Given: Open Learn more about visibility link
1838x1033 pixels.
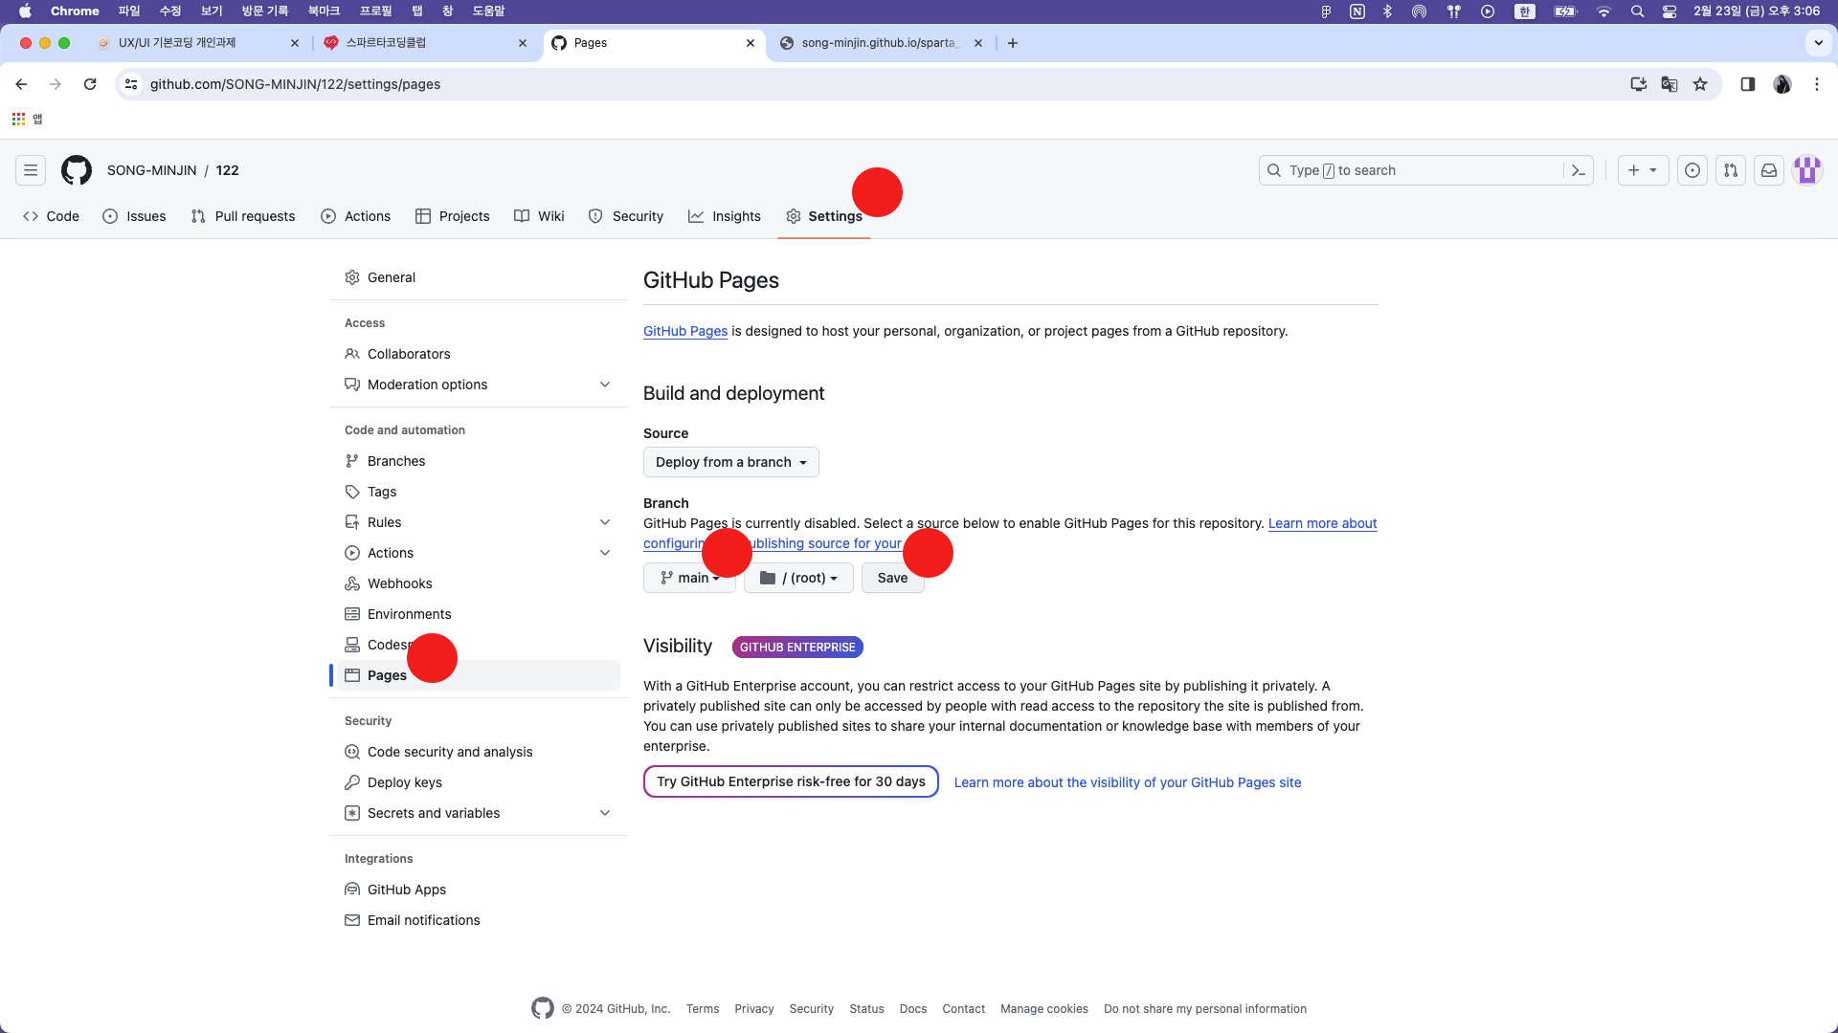Looking at the screenshot, I should pos(1128,782).
